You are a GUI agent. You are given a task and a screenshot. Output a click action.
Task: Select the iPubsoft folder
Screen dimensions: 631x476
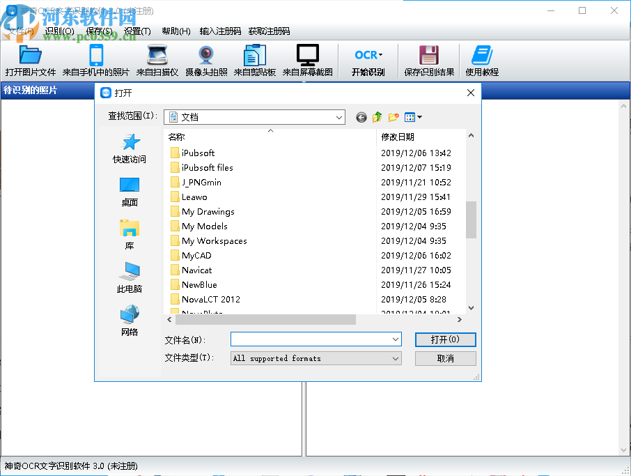[x=192, y=153]
